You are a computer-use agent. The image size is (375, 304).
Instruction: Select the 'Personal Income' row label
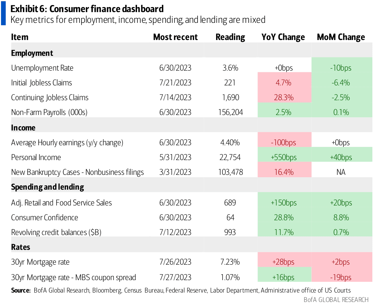pos(36,157)
